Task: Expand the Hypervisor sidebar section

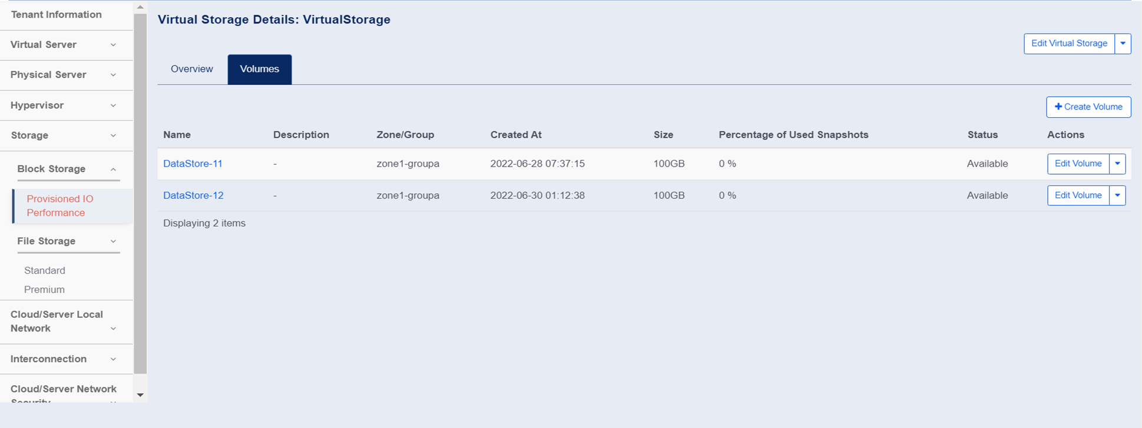Action: coord(62,105)
